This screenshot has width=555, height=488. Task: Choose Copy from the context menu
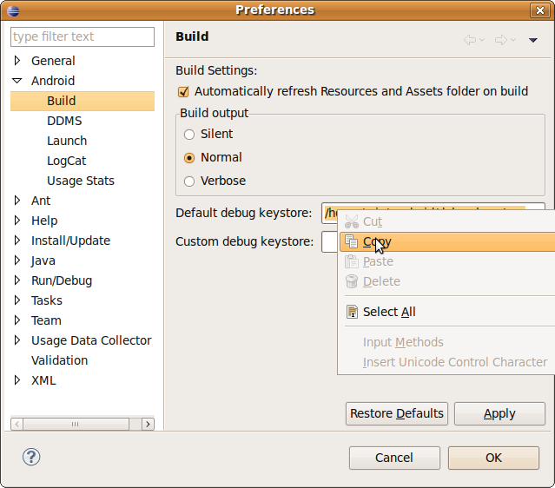pyautogui.click(x=377, y=241)
